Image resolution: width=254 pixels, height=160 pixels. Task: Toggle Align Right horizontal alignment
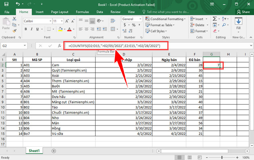(x=92, y=29)
